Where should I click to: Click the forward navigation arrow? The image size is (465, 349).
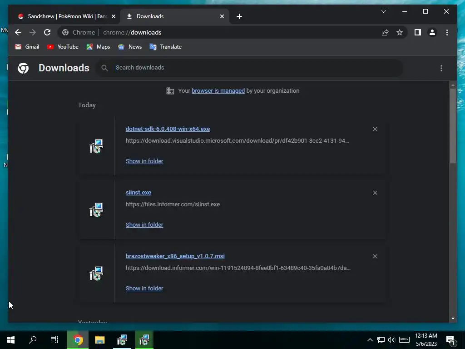click(x=33, y=32)
